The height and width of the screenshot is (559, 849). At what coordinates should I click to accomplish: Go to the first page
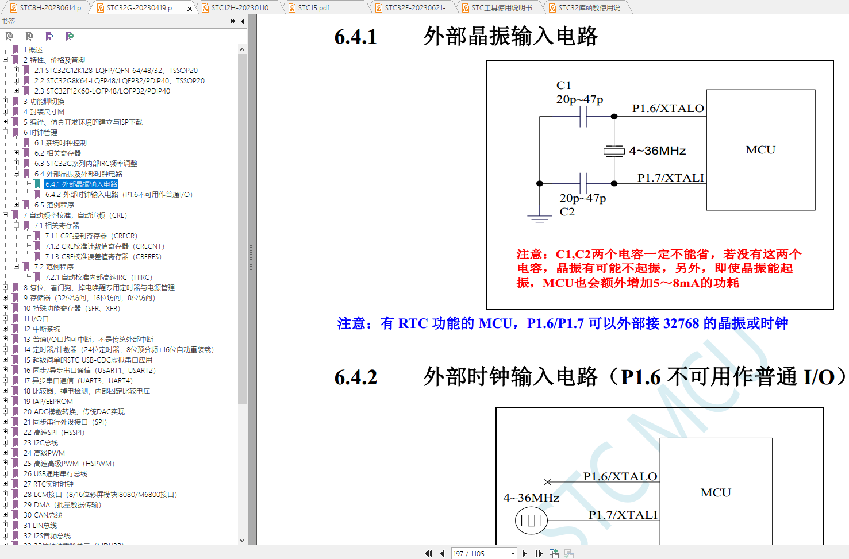coord(428,553)
